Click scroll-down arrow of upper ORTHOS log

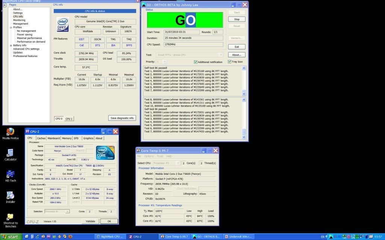(x=244, y=94)
